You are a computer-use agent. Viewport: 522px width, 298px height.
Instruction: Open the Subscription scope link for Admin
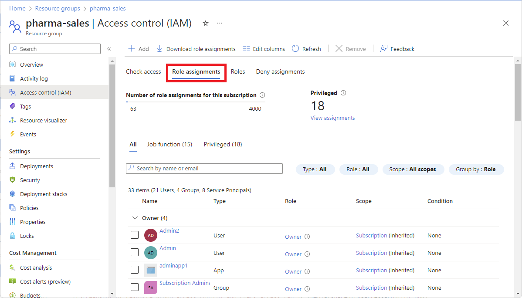(x=372, y=253)
